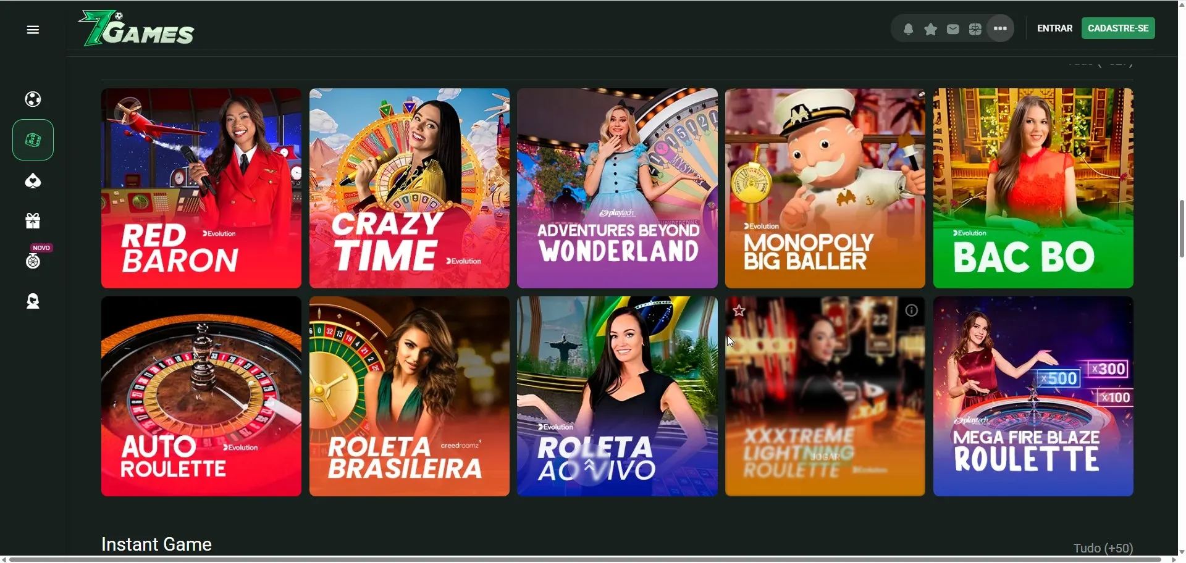
Task: Select the soccer ball sports icon
Action: pos(33,99)
